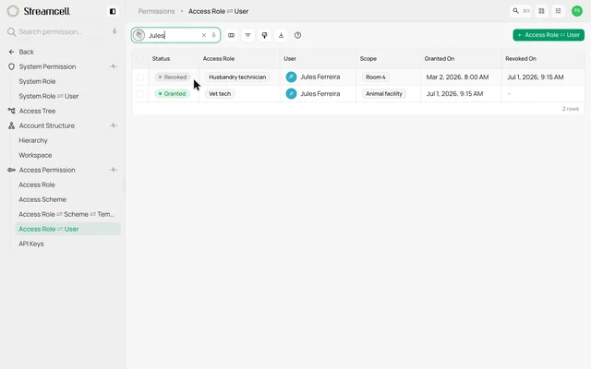591x369 pixels.
Task: Click expand icon next to System Permission
Action: coord(113,66)
